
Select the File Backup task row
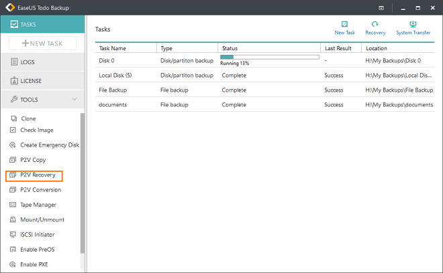coord(113,90)
